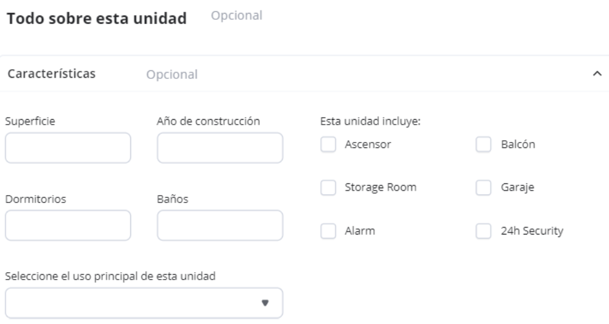The height and width of the screenshot is (324, 609).
Task: Click the Ascensor label text
Action: pyautogui.click(x=368, y=144)
